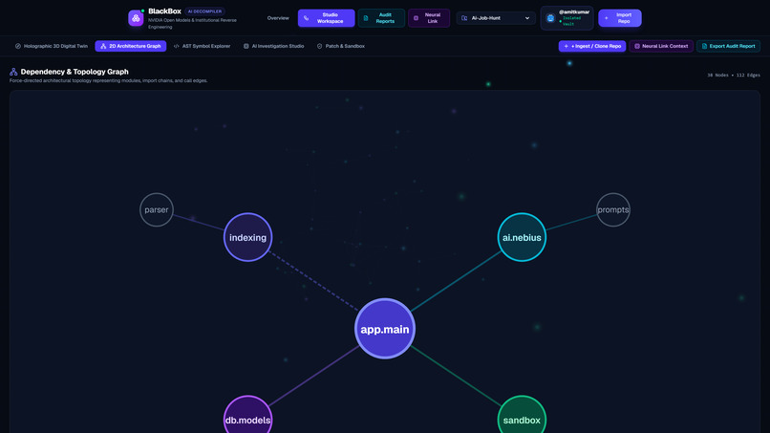Click the Dependency & Topology Graph heading icon

[13, 72]
